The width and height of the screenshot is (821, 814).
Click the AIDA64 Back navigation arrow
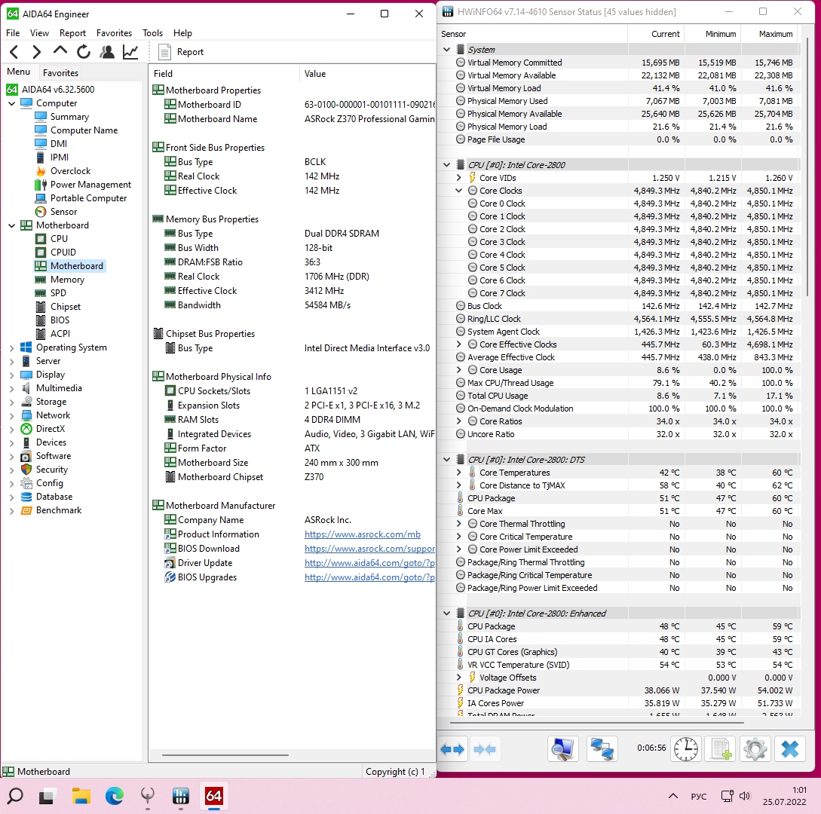[14, 52]
